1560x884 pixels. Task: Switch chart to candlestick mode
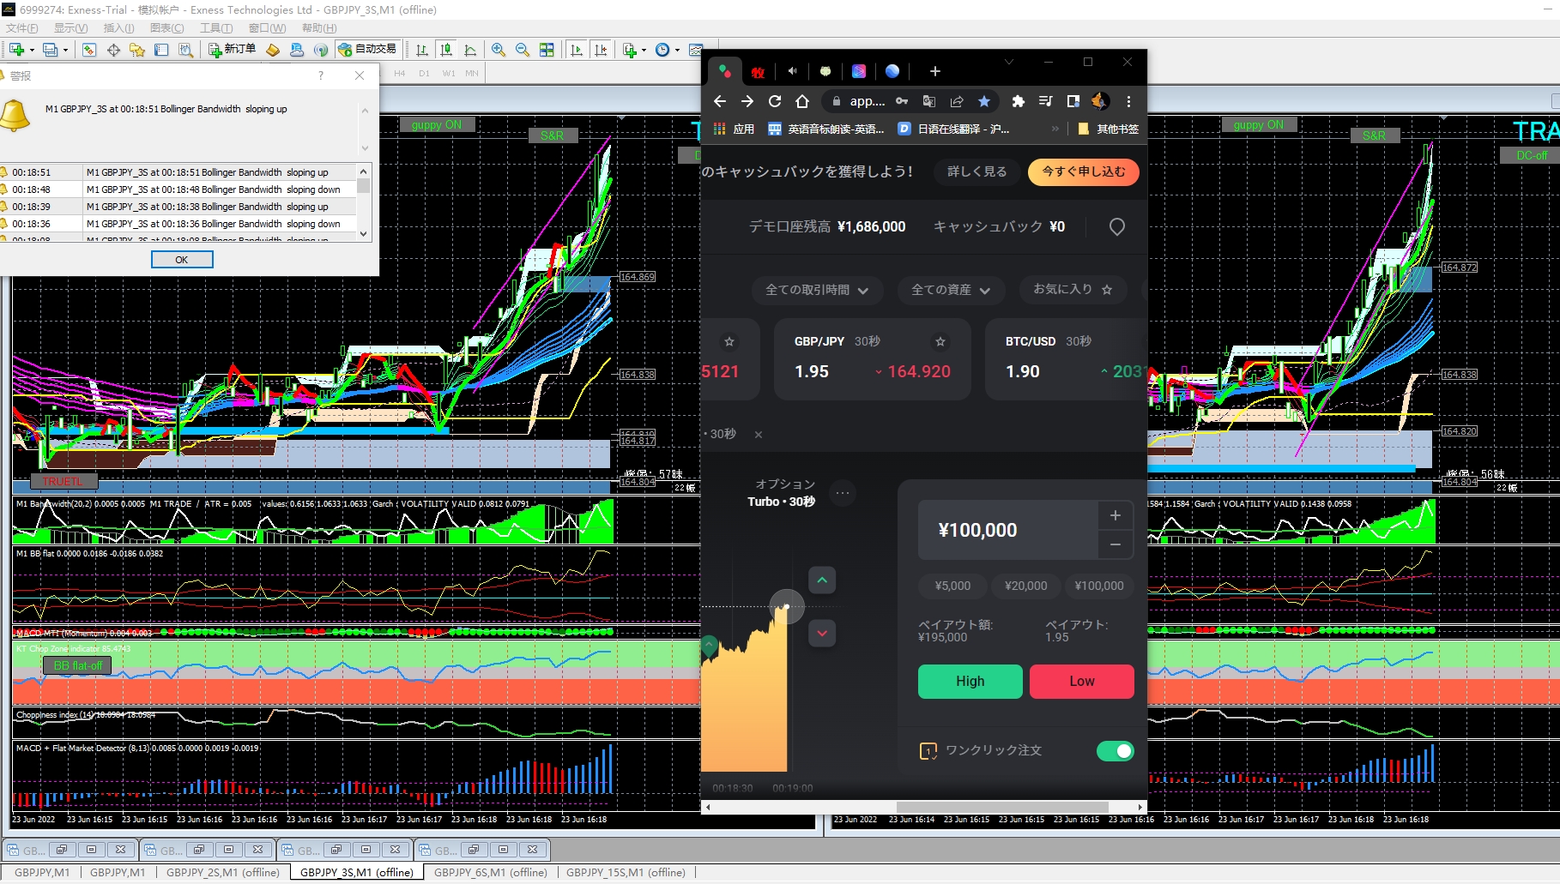446,50
